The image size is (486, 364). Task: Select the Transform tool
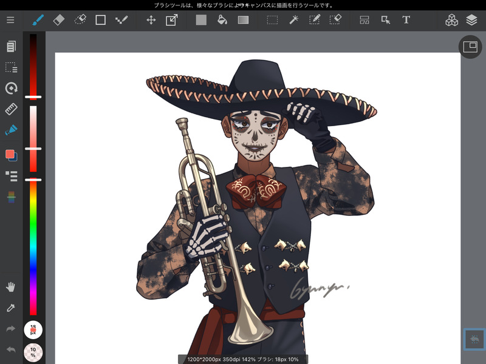coord(172,20)
